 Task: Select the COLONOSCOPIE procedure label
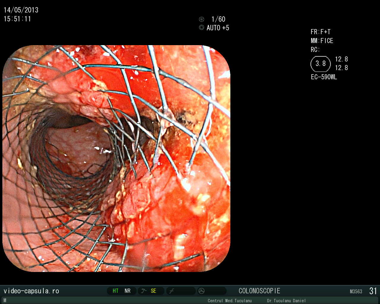259,291
